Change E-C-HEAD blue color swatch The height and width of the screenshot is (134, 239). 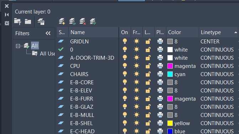(170, 131)
